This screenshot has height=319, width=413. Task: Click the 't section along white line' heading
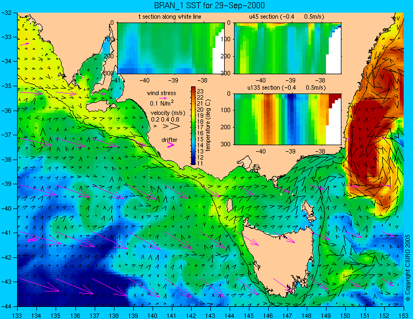pos(170,16)
